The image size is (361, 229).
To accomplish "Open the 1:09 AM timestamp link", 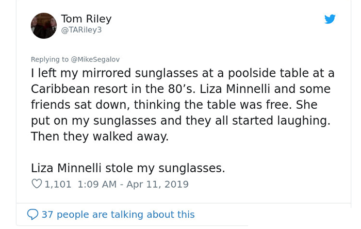I will click(97, 184).
